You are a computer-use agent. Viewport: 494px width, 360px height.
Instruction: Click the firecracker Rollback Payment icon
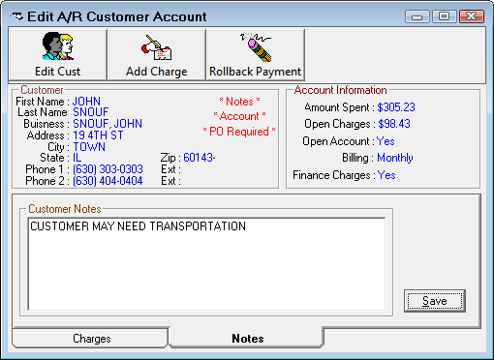(x=256, y=47)
